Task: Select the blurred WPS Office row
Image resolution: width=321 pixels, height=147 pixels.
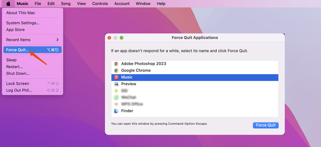Action: click(x=195, y=104)
